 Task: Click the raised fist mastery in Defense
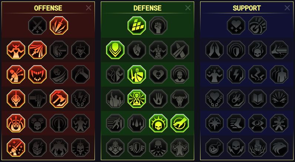pos(158,26)
